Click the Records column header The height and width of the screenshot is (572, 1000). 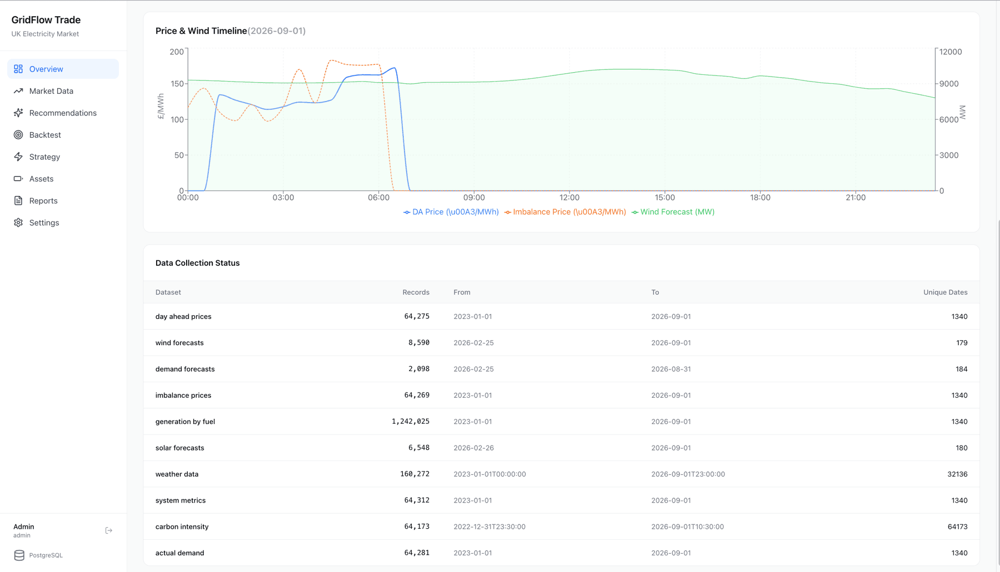(416, 292)
